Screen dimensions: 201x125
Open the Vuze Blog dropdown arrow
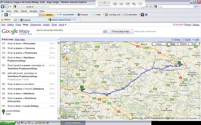[x=122, y=15]
